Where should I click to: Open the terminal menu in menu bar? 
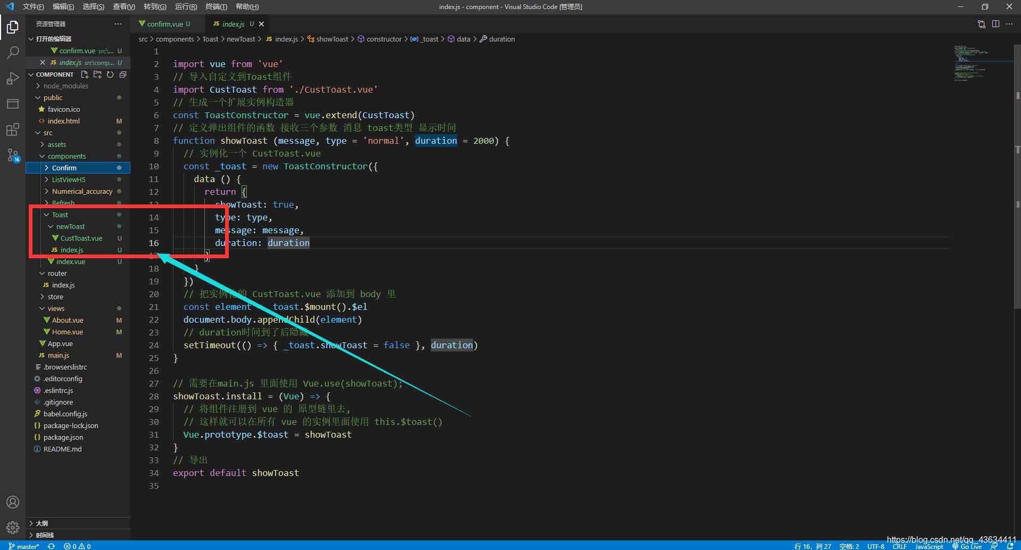[216, 6]
